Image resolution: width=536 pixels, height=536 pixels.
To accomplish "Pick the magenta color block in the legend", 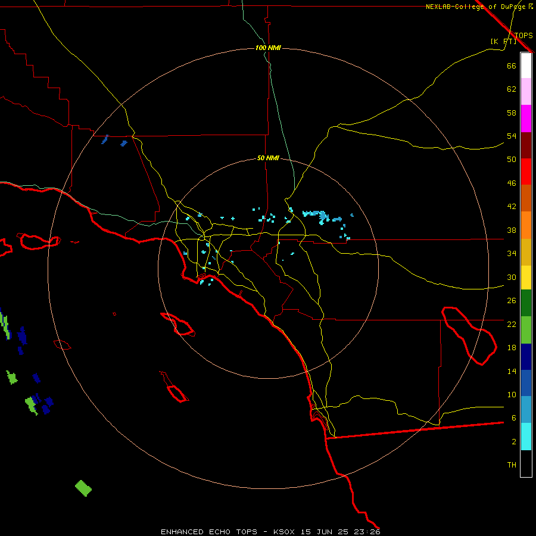I will [526, 119].
